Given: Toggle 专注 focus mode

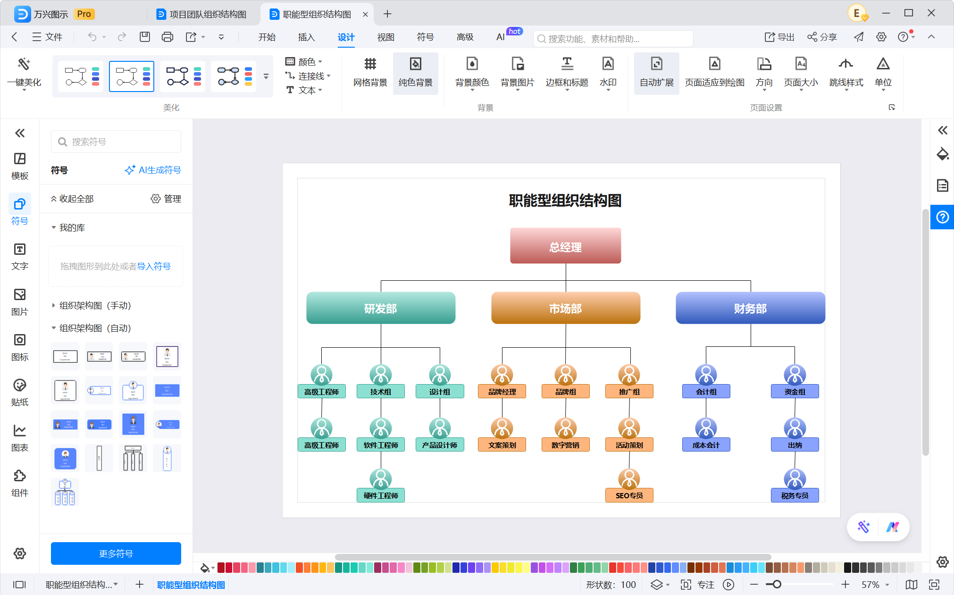Looking at the screenshot, I should (x=697, y=585).
